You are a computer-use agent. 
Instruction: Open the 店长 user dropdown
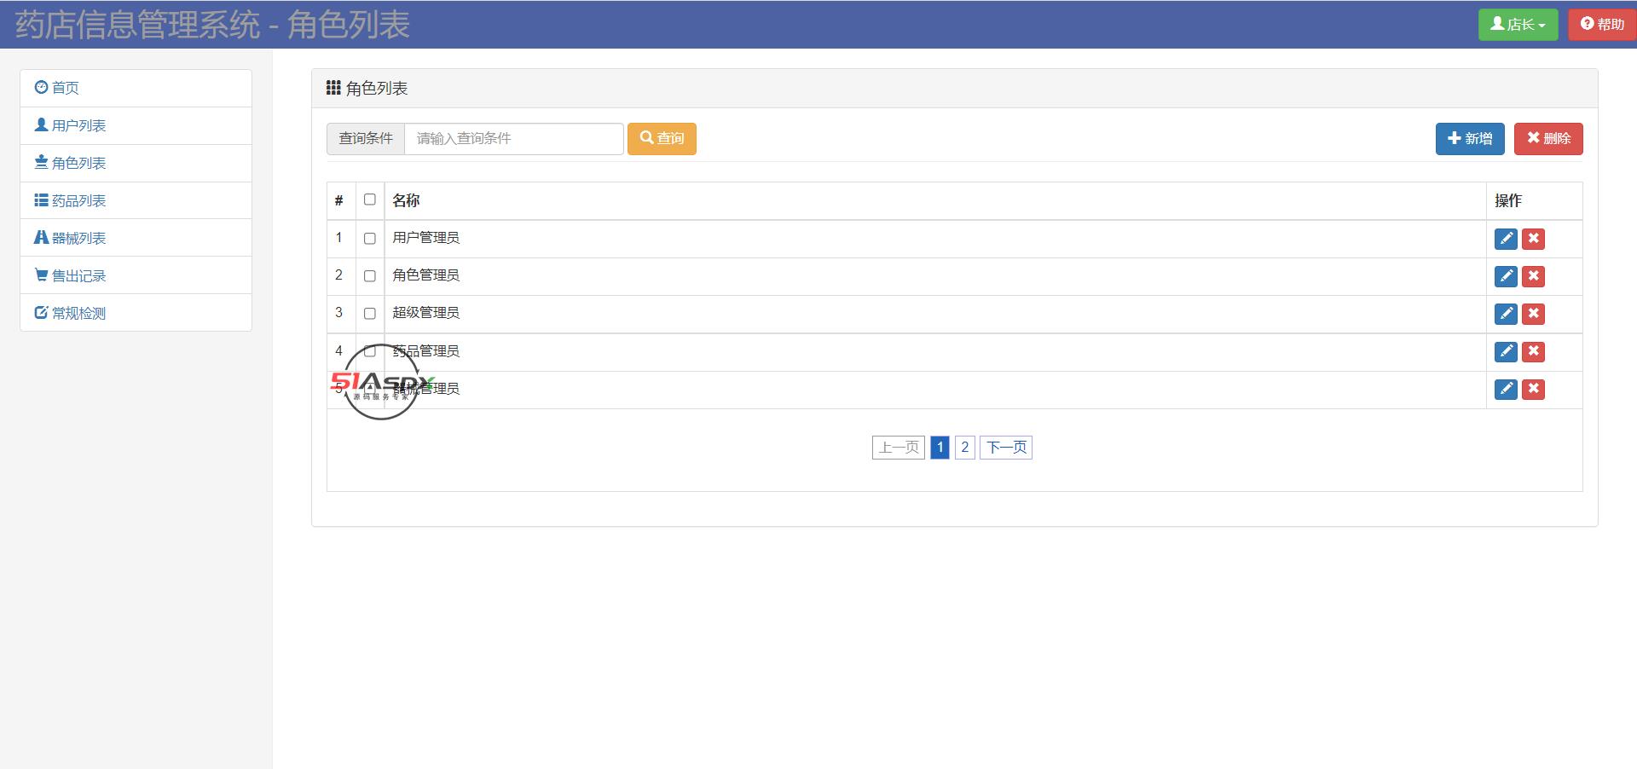(1518, 25)
